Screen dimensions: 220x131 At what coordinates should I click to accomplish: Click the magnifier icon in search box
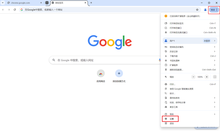[54, 60]
